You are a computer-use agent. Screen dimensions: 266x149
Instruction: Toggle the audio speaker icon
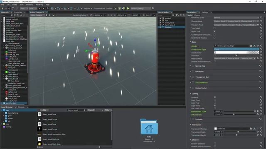pos(124,8)
